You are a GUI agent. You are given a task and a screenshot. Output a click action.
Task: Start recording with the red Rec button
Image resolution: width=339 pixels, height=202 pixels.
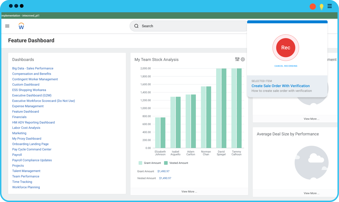coord(286,48)
